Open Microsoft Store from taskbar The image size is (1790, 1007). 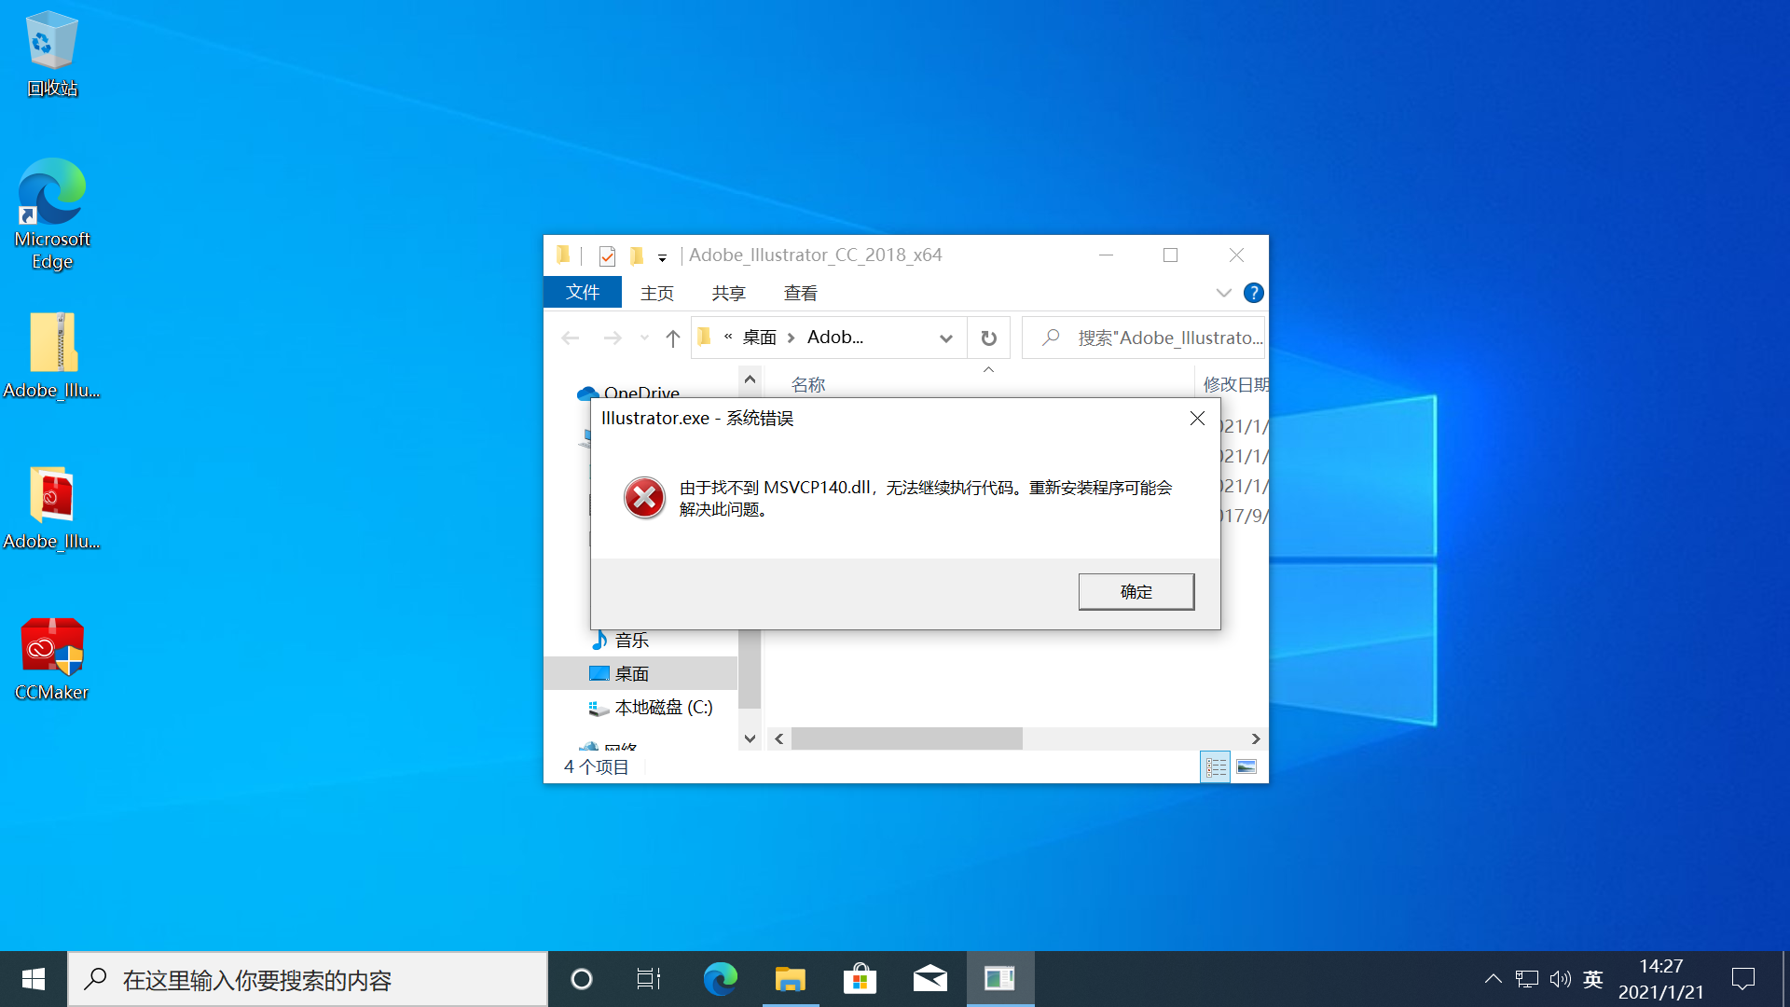point(860,979)
